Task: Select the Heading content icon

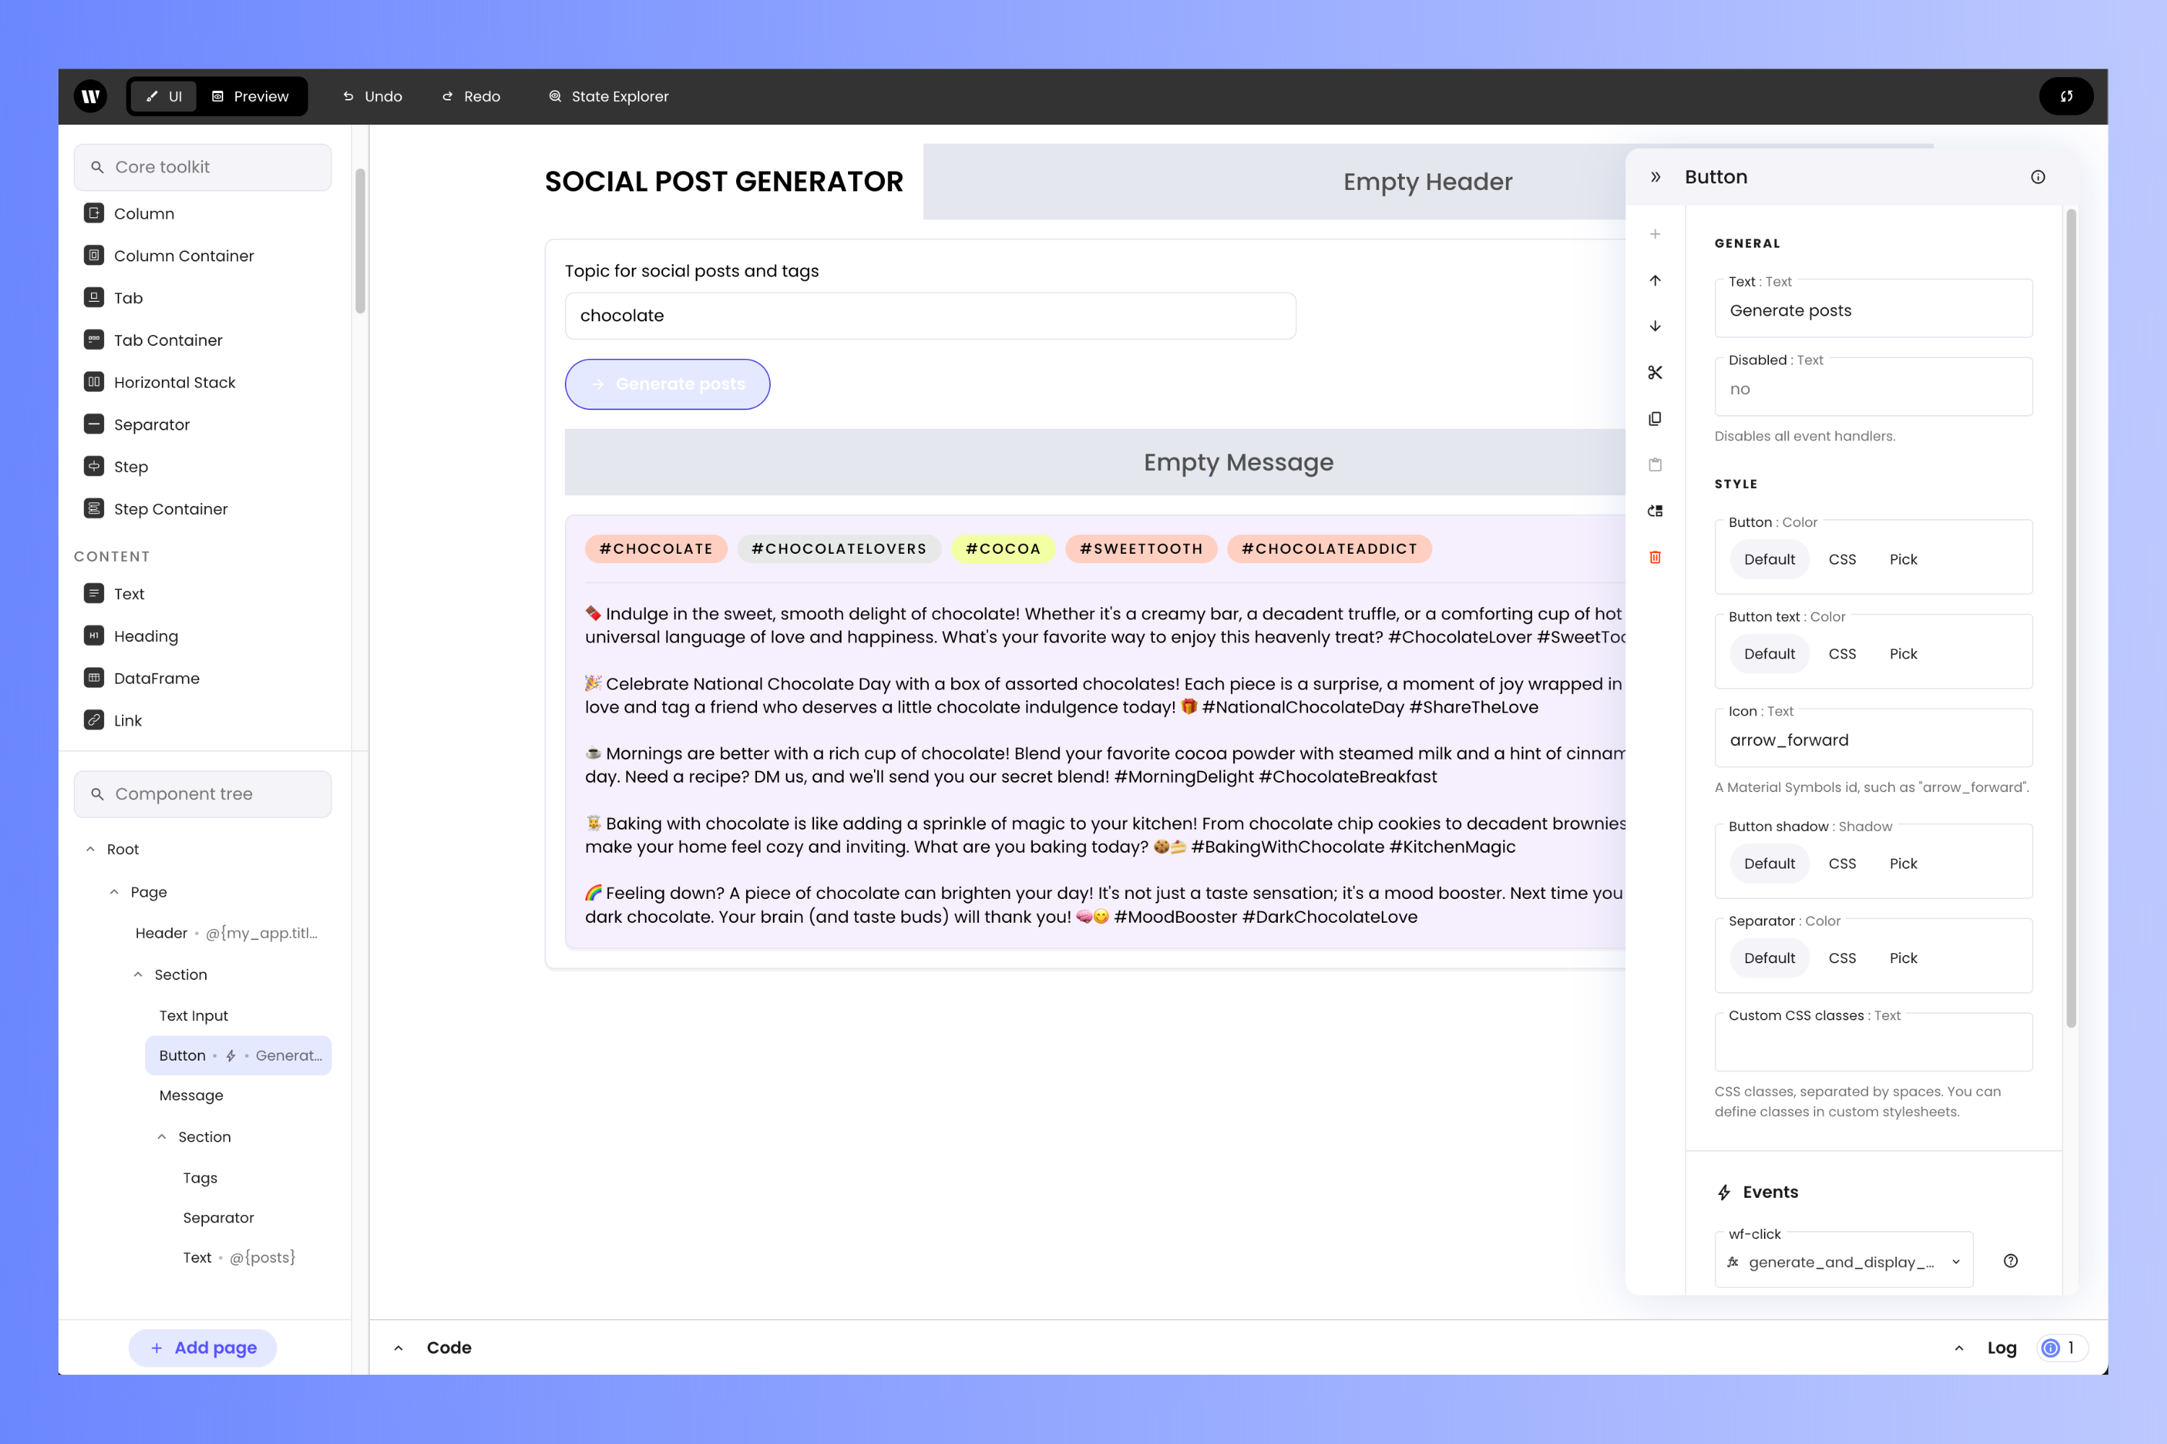Action: [94, 635]
